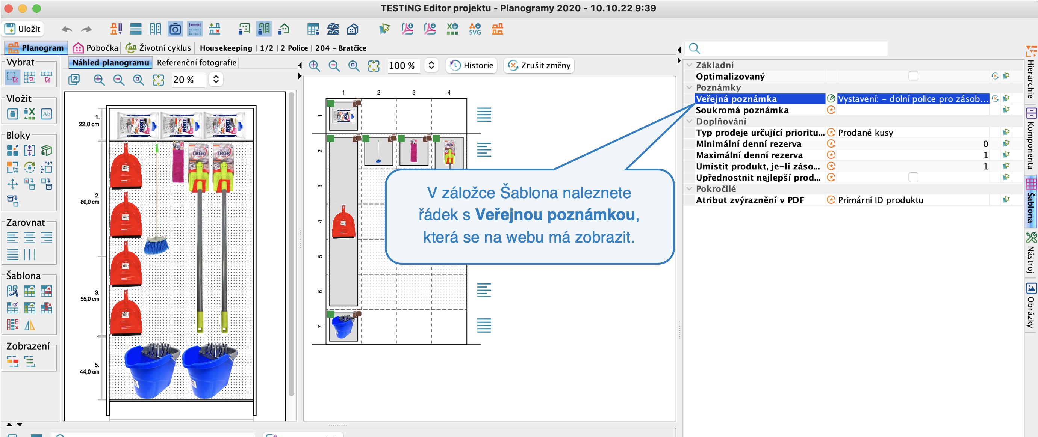This screenshot has height=437, width=1038.
Task: Toggle the Optimalizovaný checkbox
Action: click(x=913, y=76)
